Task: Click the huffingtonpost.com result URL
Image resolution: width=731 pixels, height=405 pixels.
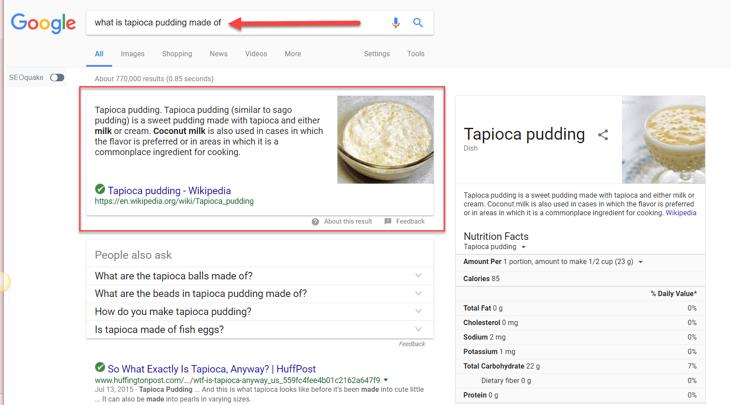Action: pyautogui.click(x=238, y=380)
